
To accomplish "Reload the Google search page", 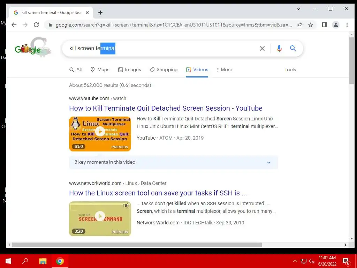I will [36, 25].
